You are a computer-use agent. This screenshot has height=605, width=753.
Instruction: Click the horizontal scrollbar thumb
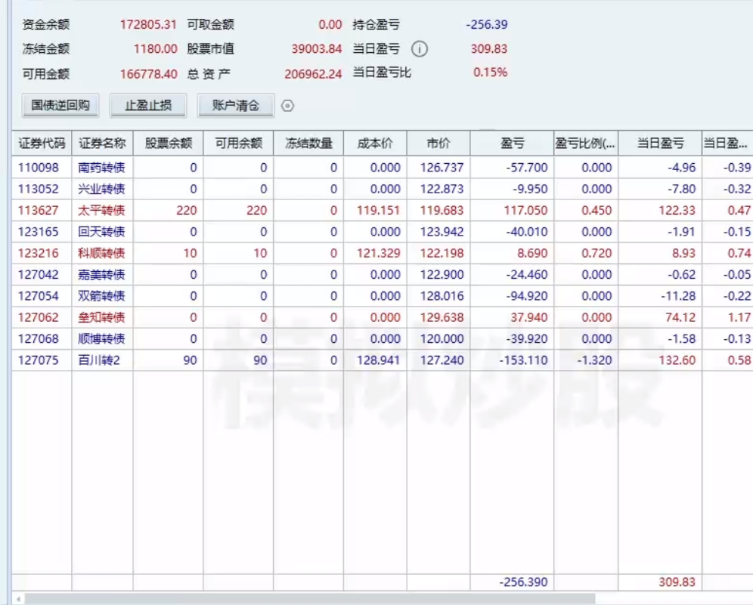tap(310, 599)
